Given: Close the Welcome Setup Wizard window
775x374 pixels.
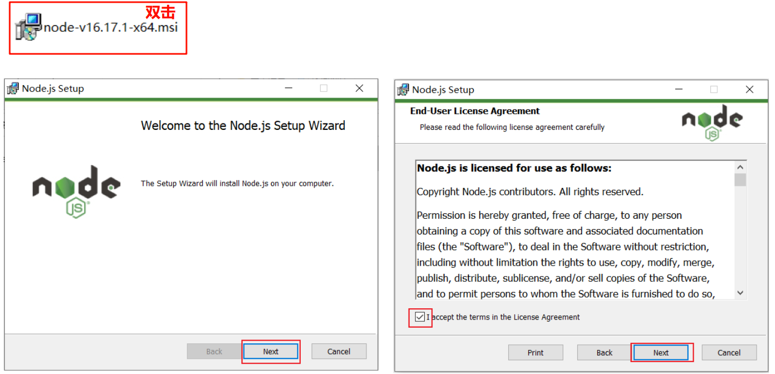Looking at the screenshot, I should point(359,88).
